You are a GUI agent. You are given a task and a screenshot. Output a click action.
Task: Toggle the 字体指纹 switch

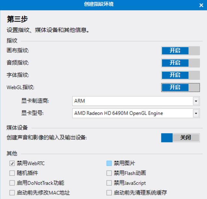click(x=181, y=75)
